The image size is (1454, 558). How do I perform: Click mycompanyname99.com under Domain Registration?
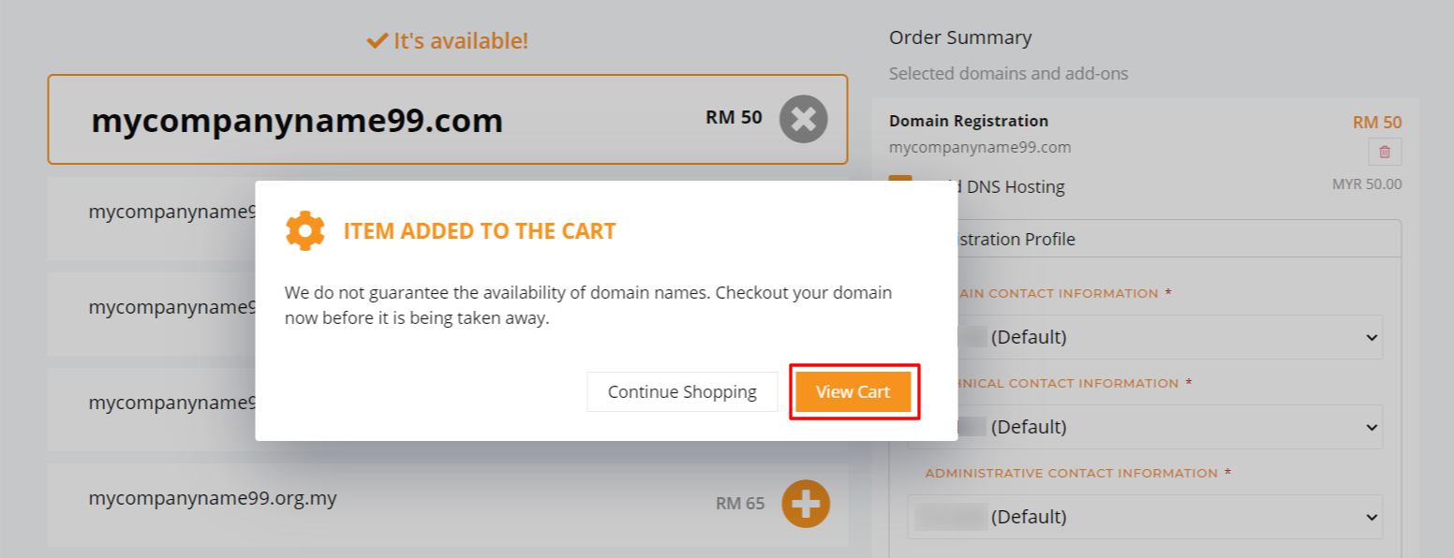[980, 147]
